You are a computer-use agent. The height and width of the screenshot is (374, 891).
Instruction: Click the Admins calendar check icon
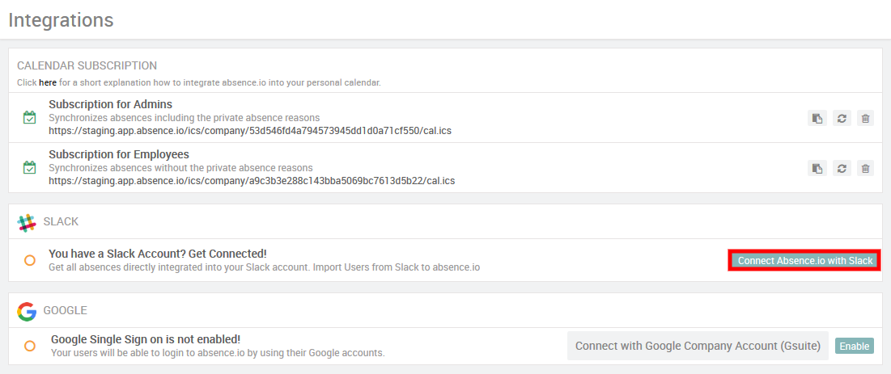[30, 118]
